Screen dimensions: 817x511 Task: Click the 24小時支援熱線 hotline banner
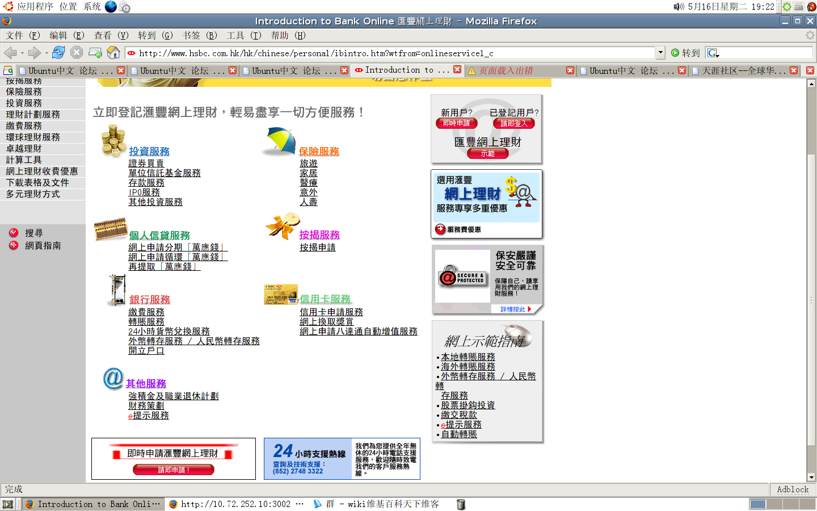point(342,459)
